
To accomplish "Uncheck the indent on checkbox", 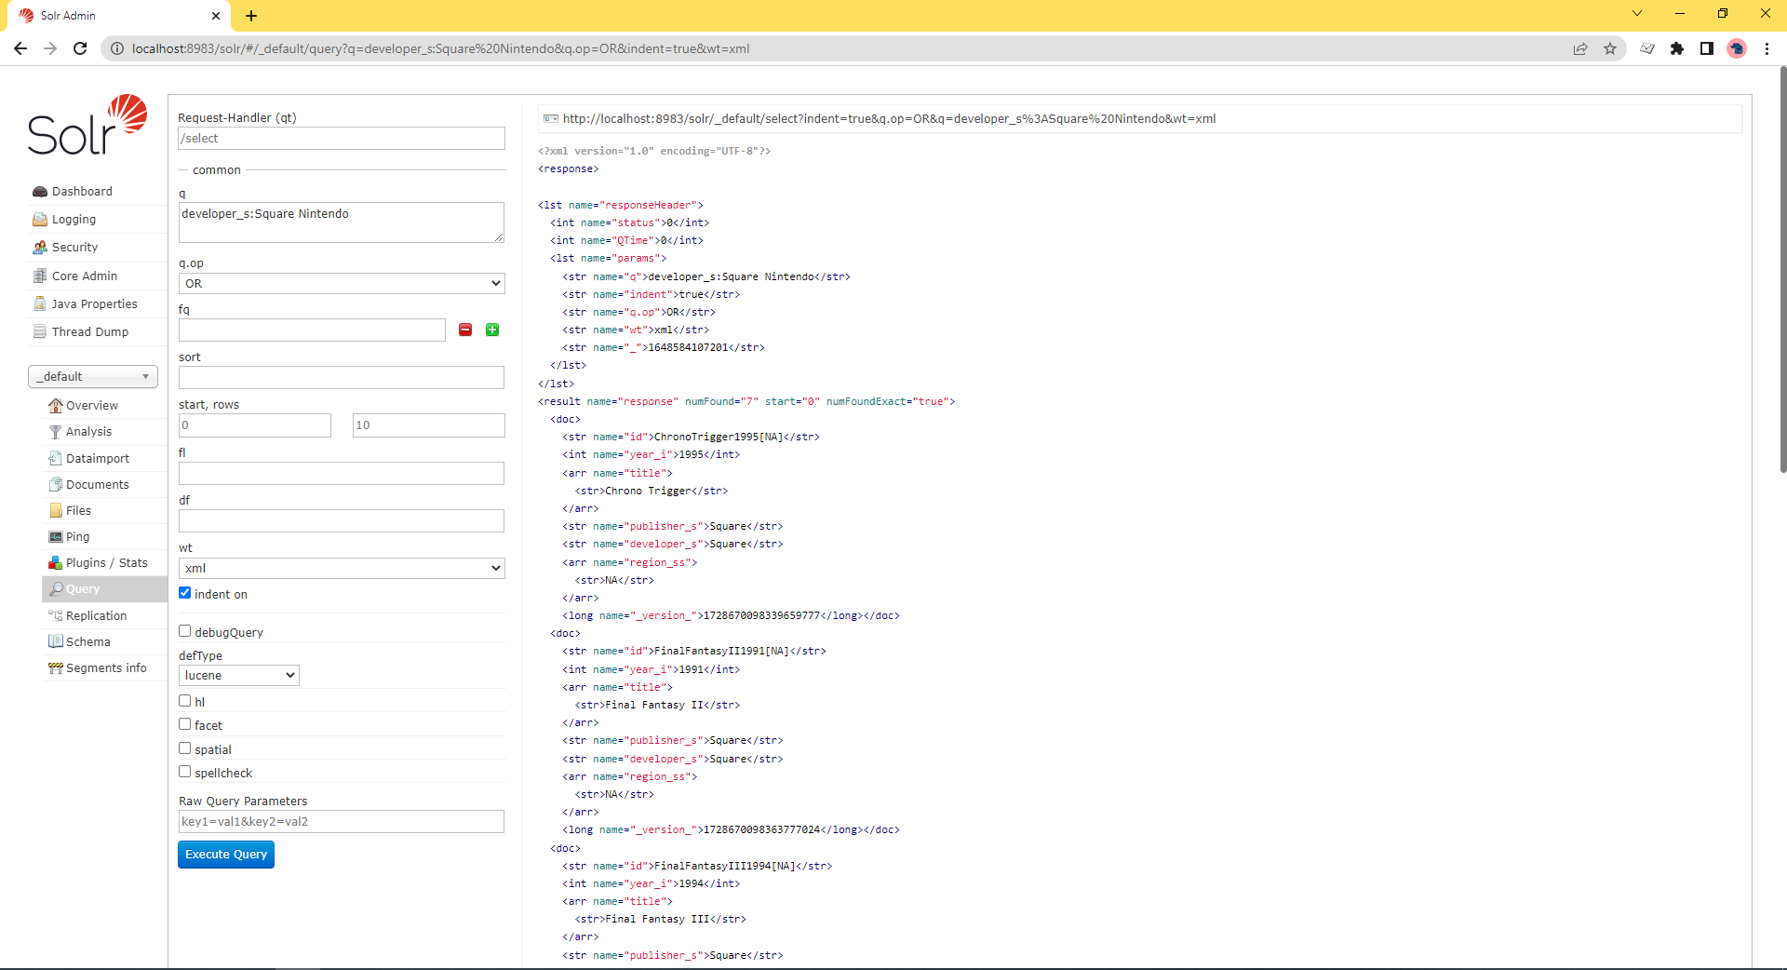I will 185,593.
